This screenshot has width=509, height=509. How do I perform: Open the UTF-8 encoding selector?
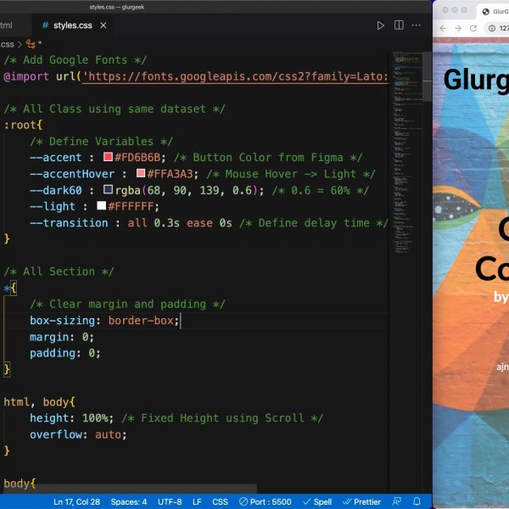(170, 501)
